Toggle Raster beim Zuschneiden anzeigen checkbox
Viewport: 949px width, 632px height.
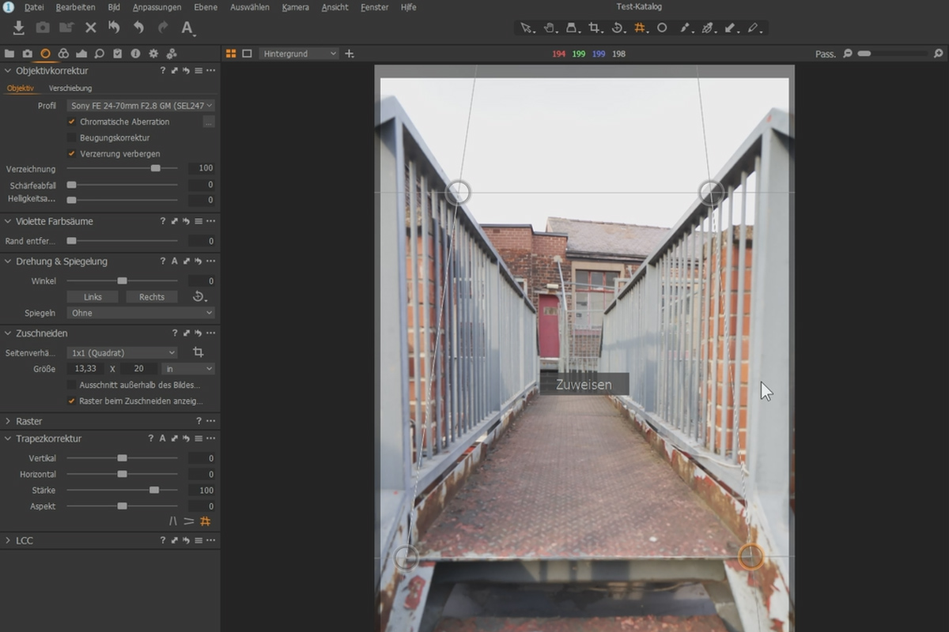point(72,401)
